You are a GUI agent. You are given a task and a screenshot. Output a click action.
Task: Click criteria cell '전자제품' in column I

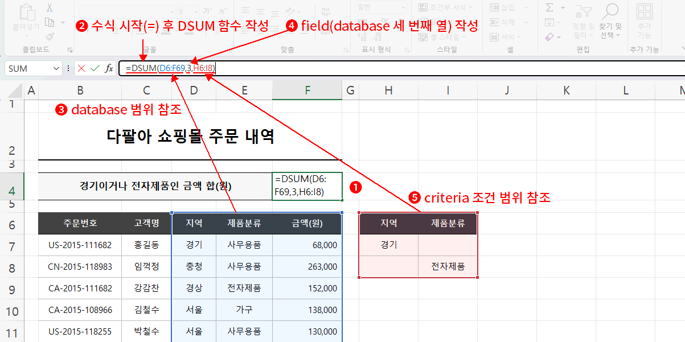point(448,267)
